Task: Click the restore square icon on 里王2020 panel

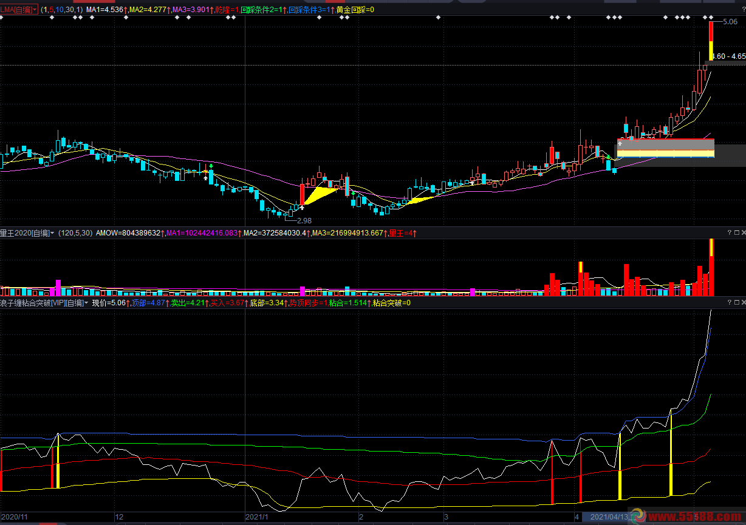Action: coord(736,232)
